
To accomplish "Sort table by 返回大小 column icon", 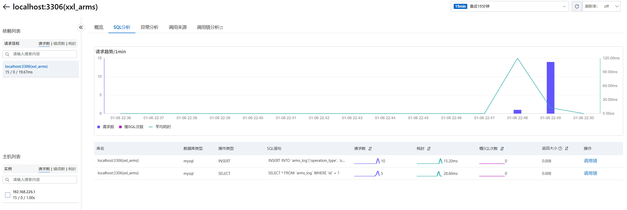I will 567,148.
